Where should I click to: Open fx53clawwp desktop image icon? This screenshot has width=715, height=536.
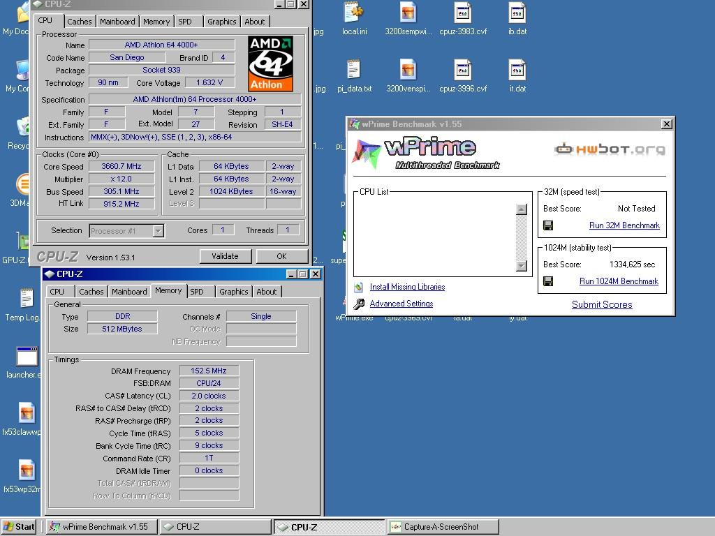pos(27,413)
